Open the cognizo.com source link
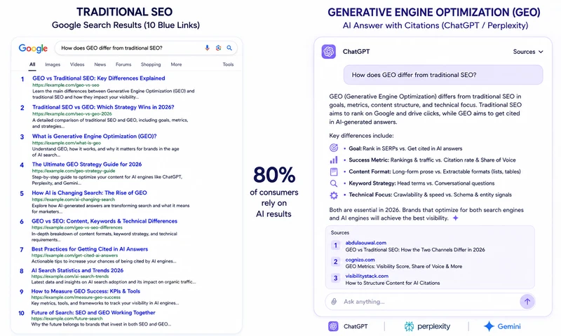 [x=360, y=260]
